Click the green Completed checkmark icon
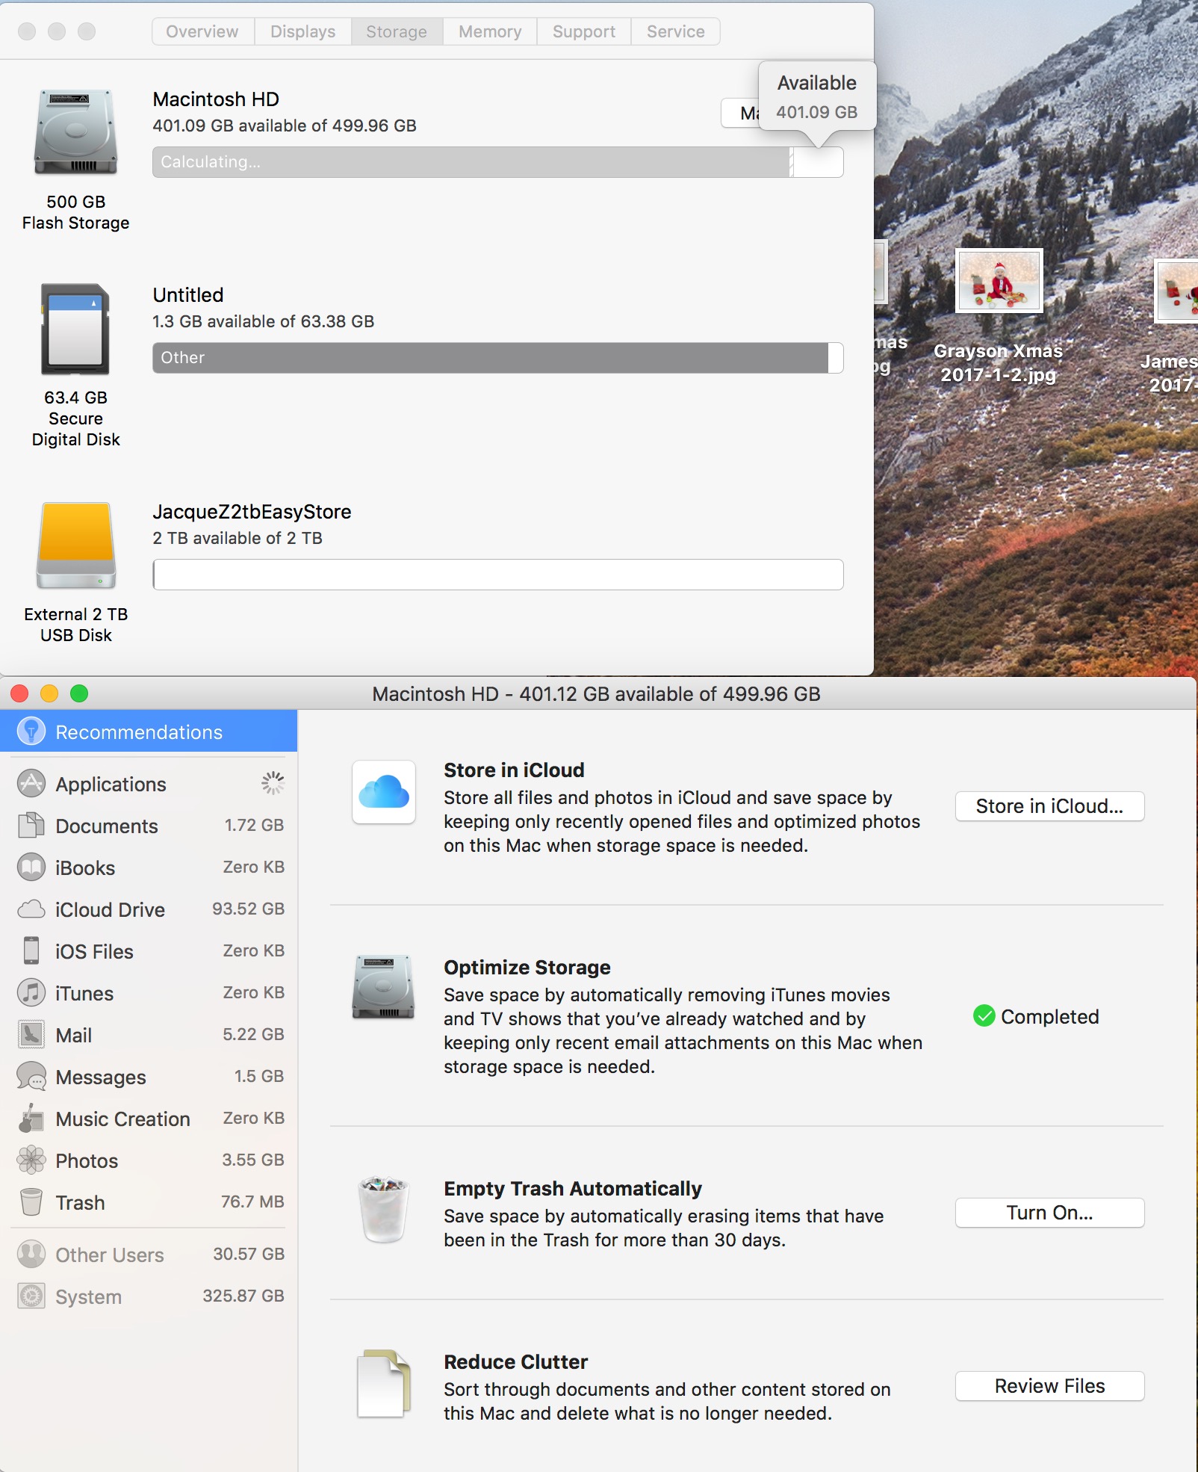The width and height of the screenshot is (1198, 1472). (x=984, y=1016)
